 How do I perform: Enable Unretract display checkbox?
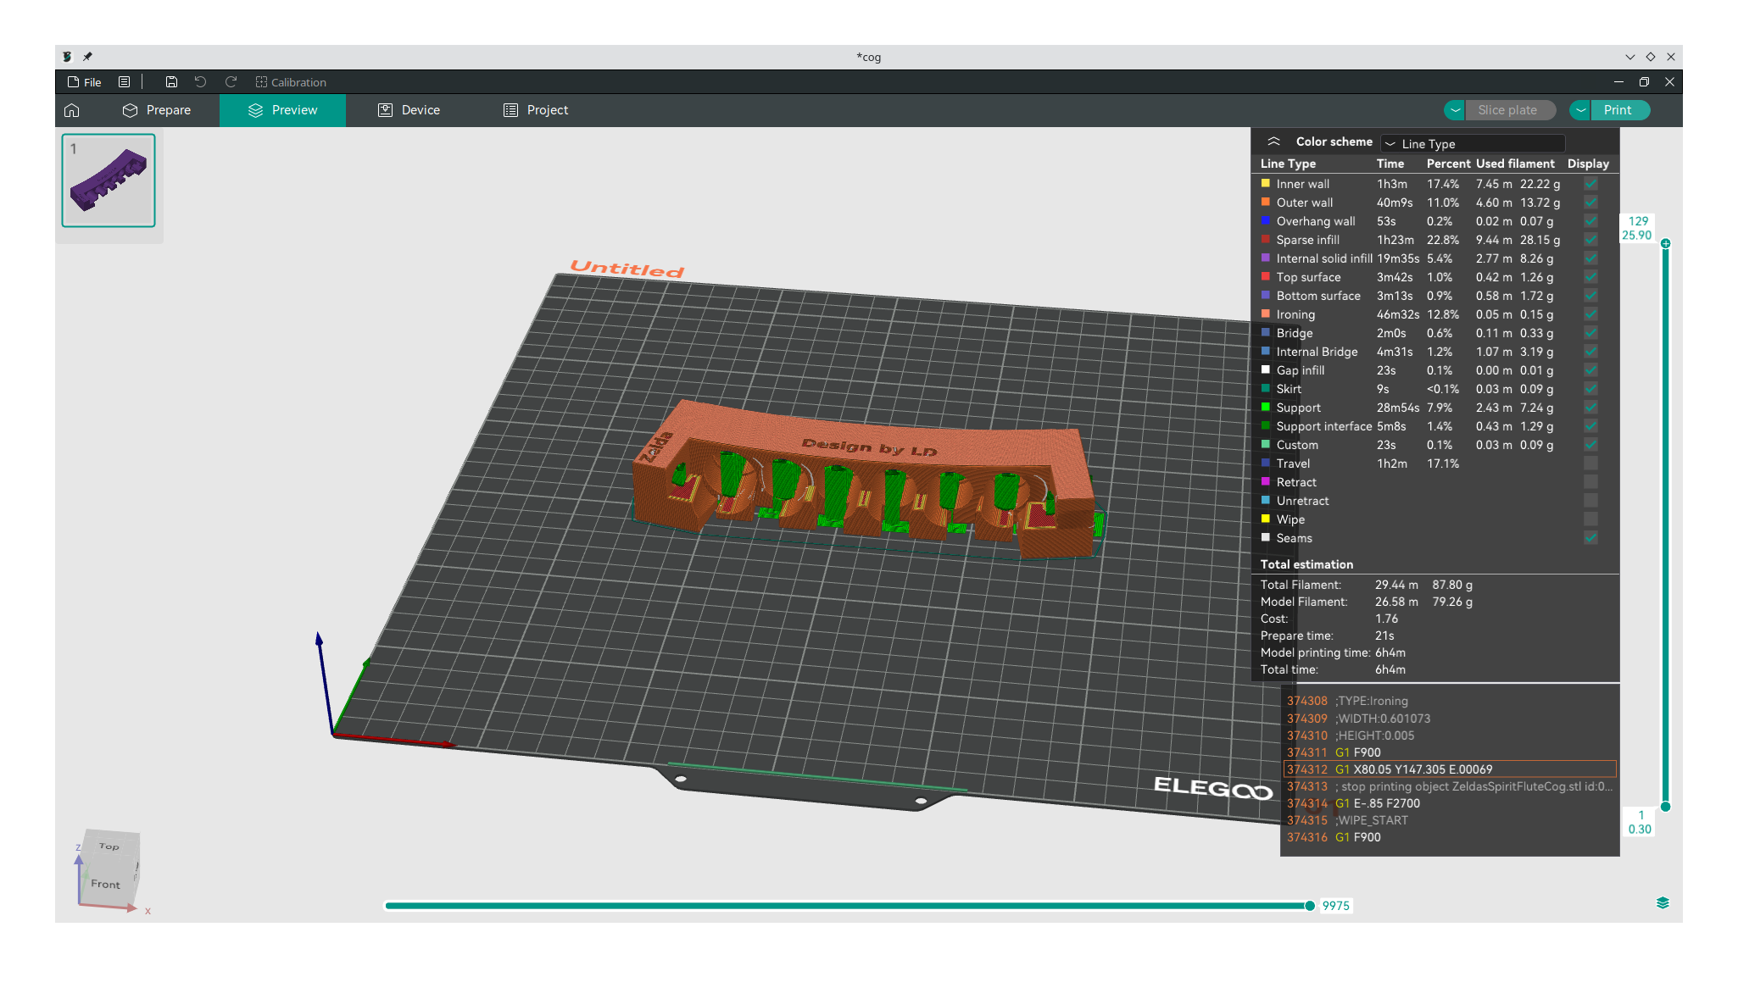coord(1590,501)
